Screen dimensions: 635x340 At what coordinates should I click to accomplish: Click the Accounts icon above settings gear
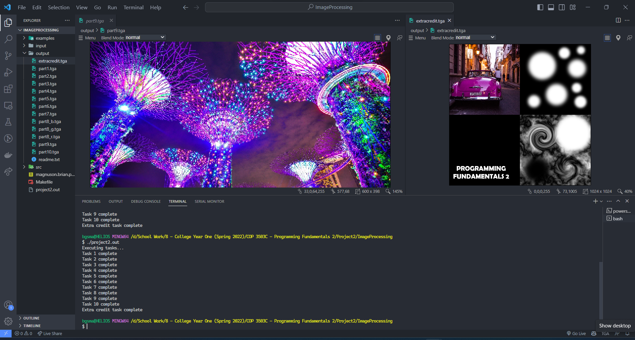8,305
